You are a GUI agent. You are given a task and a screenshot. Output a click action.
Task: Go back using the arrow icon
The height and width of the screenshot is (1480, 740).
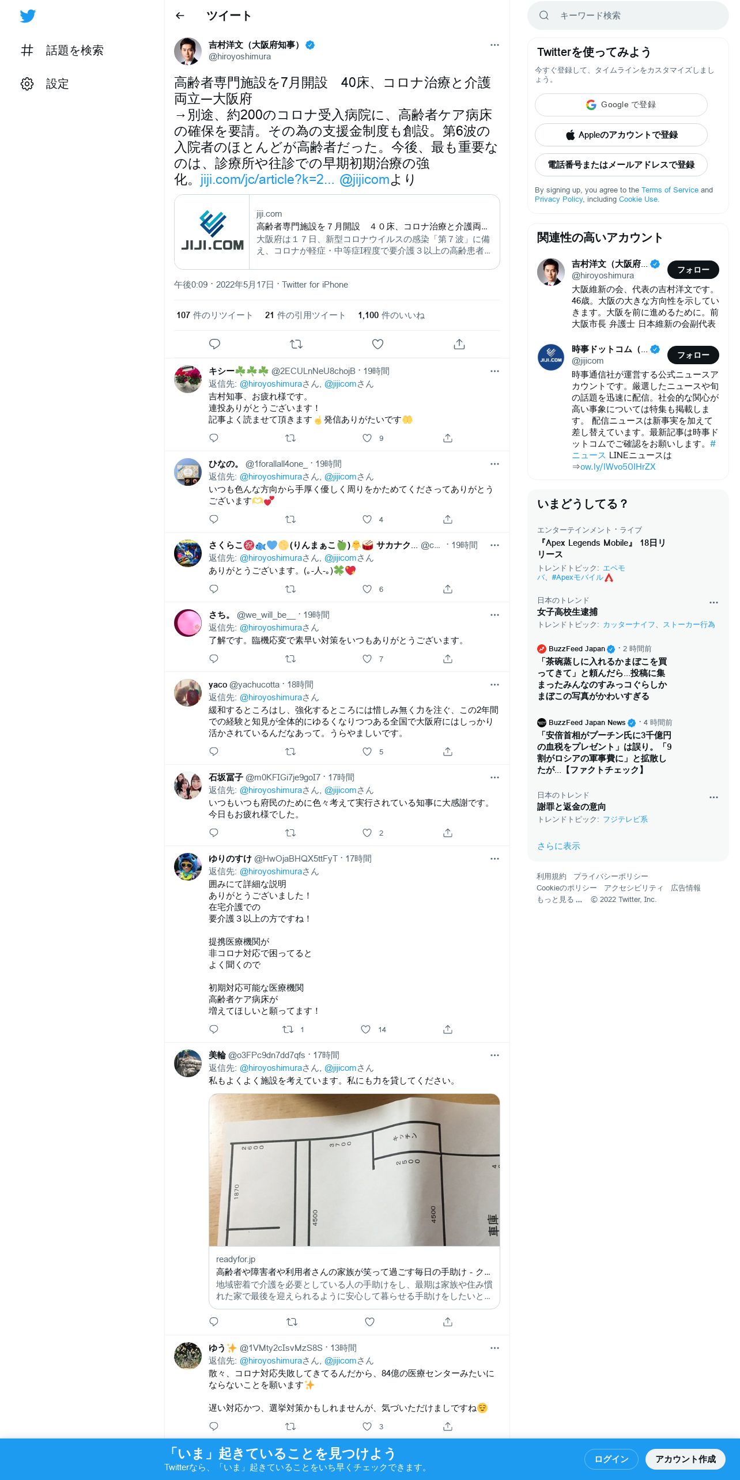[180, 16]
